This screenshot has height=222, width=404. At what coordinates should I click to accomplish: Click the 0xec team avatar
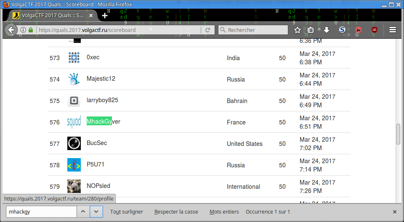(74, 58)
